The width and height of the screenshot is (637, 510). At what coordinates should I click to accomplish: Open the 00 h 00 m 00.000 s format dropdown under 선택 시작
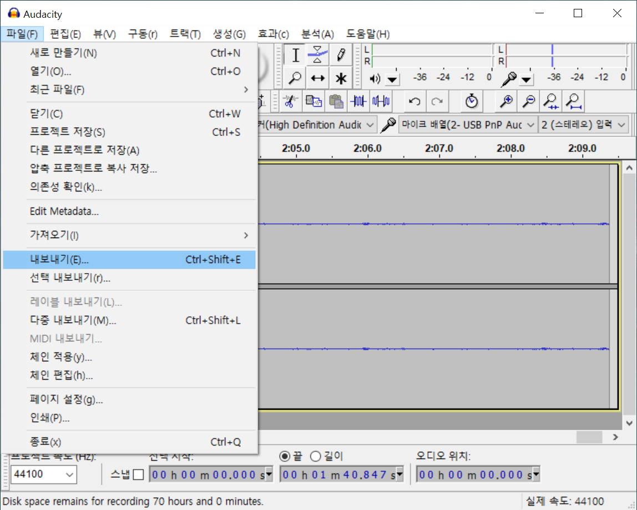point(269,474)
